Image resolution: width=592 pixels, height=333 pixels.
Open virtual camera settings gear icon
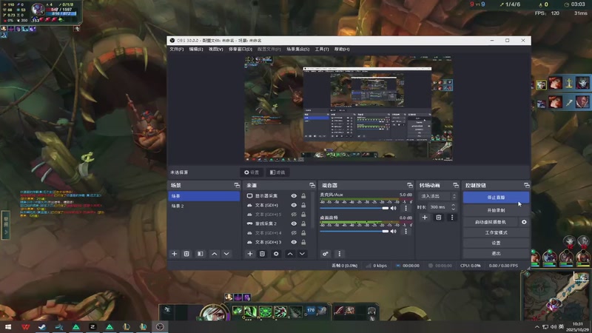coord(524,222)
